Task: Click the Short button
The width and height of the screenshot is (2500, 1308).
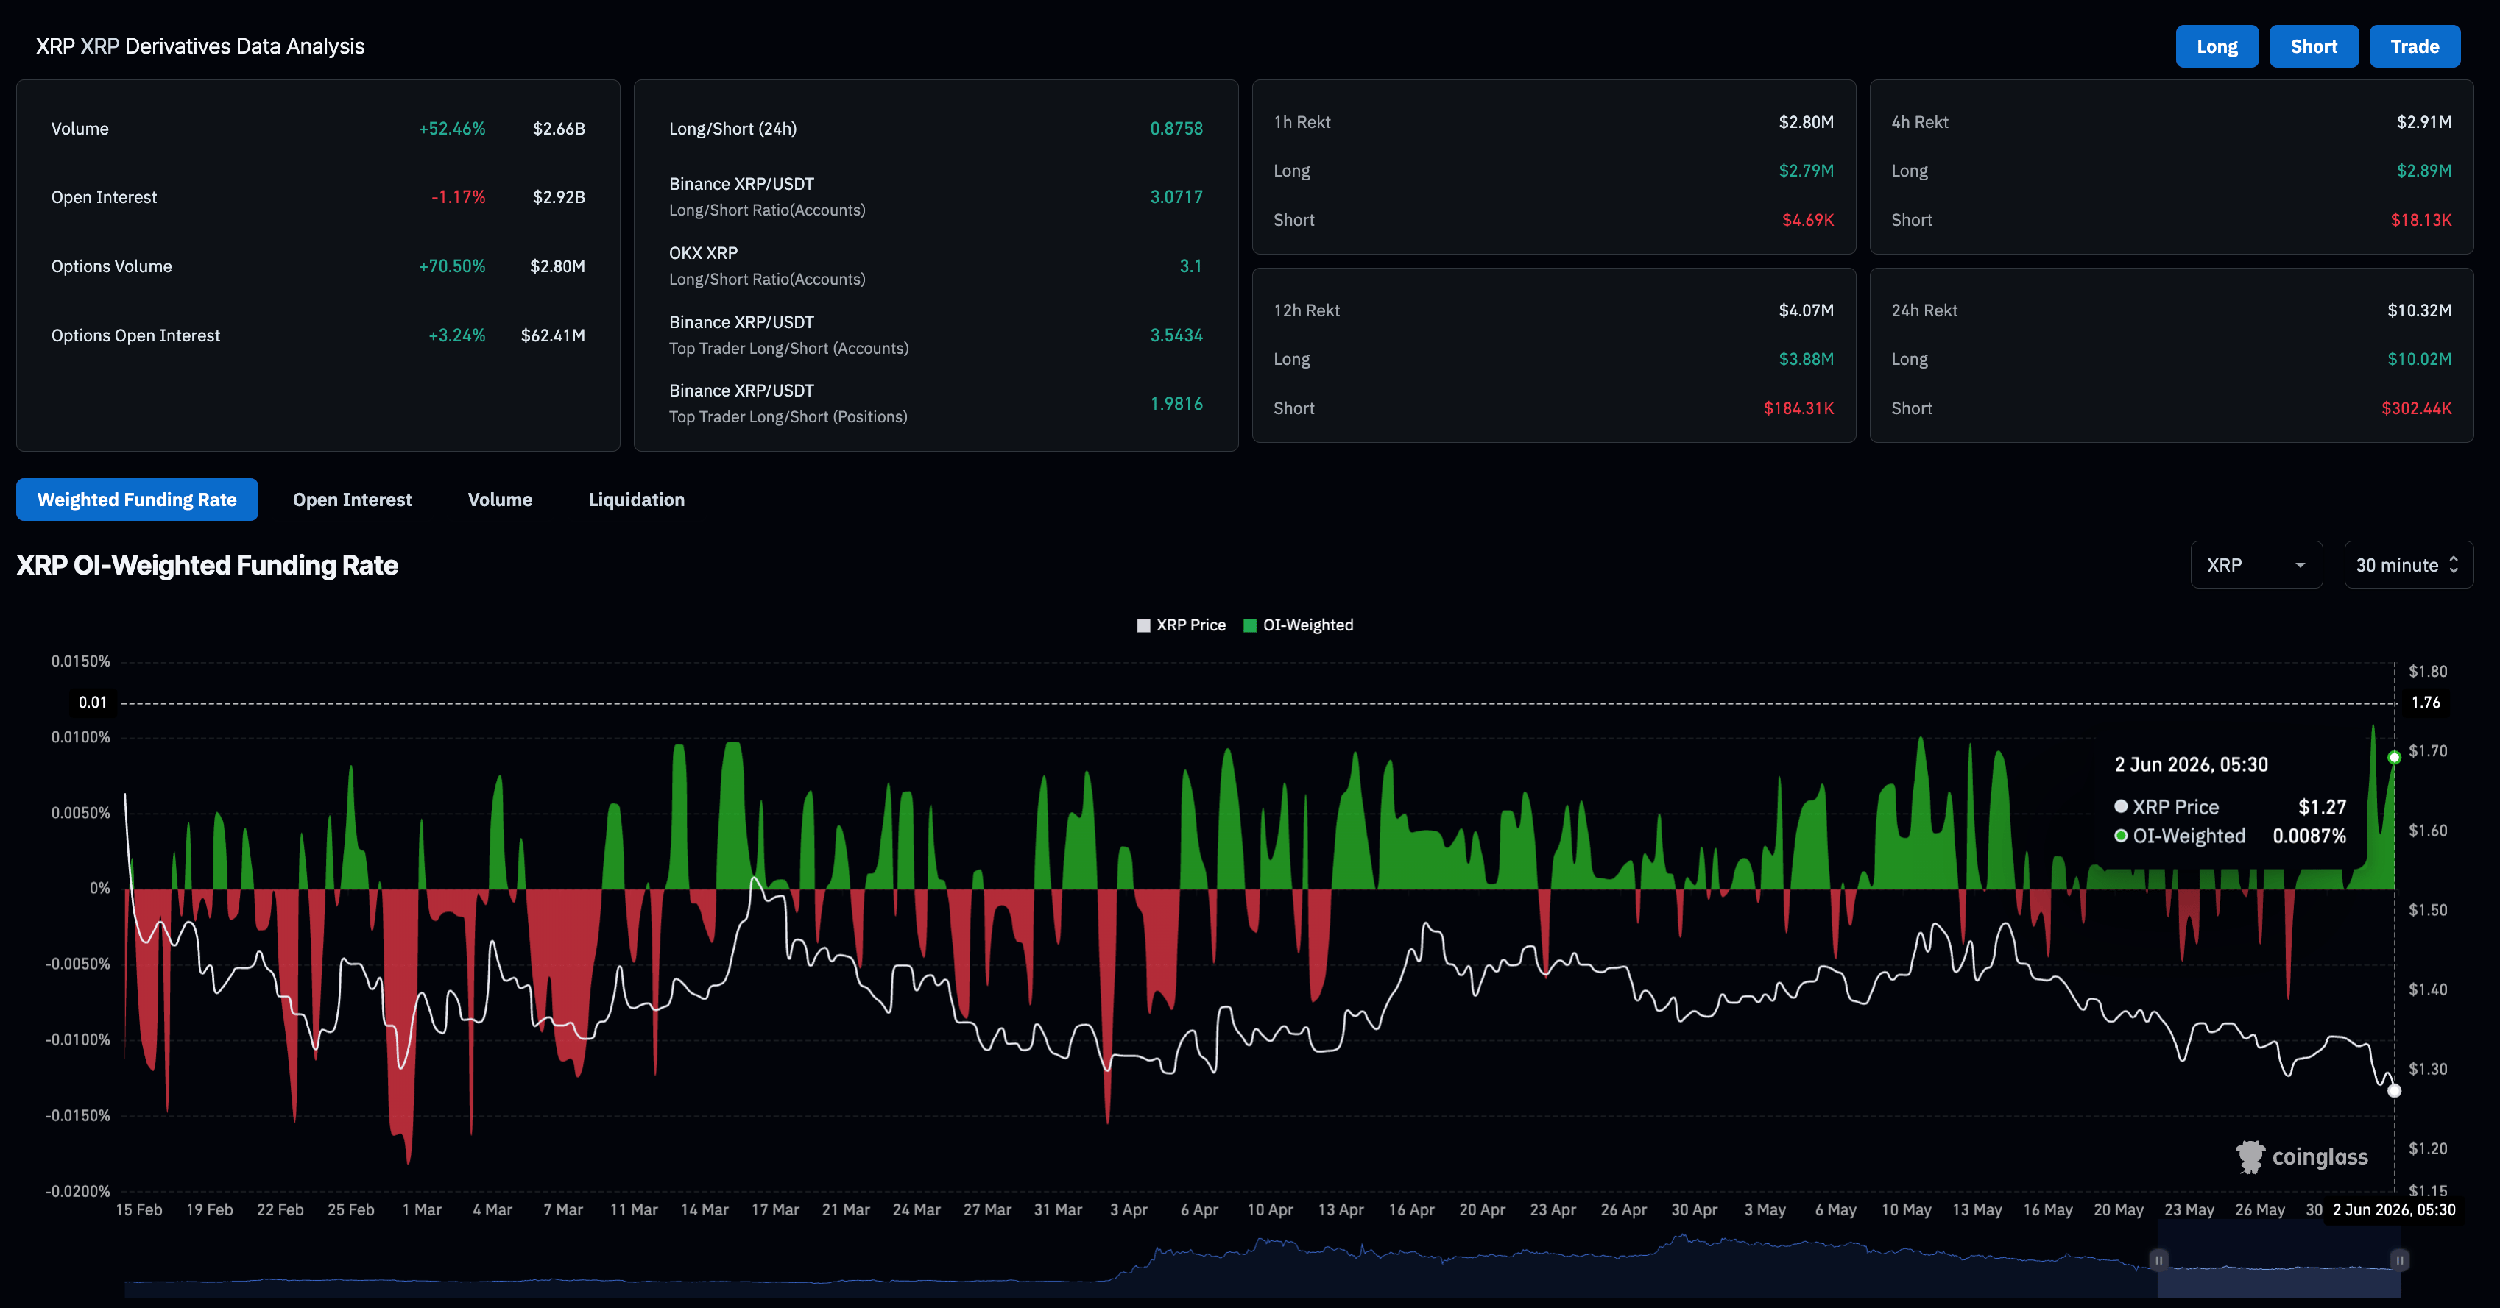Action: [x=2314, y=46]
